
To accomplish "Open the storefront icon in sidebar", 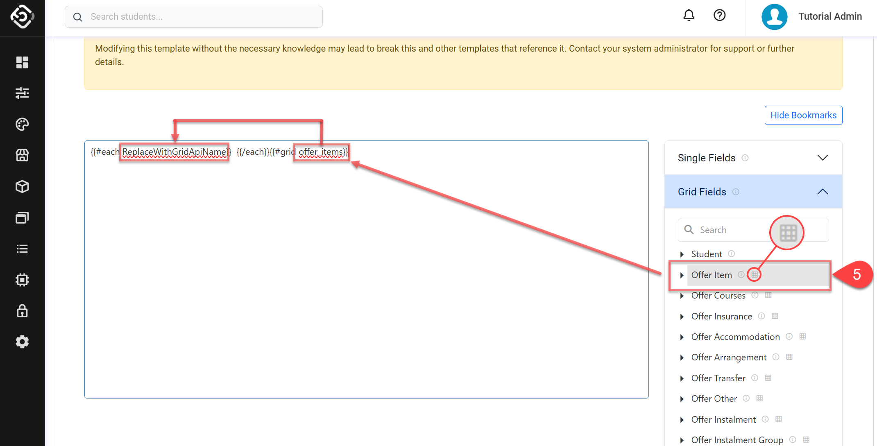I will (x=22, y=155).
